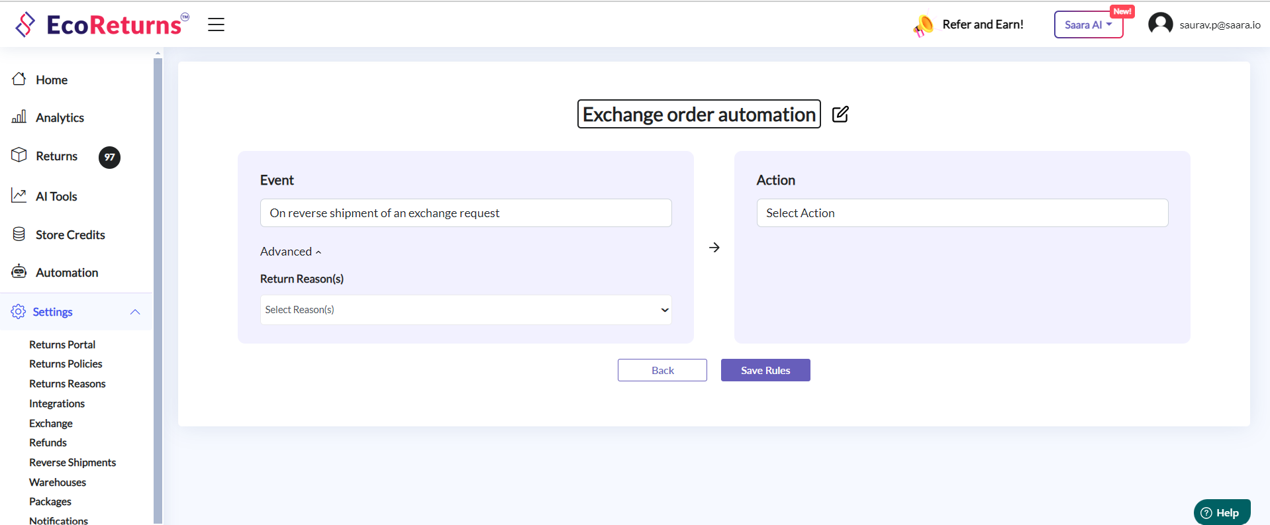Click the Event selection field

point(465,213)
